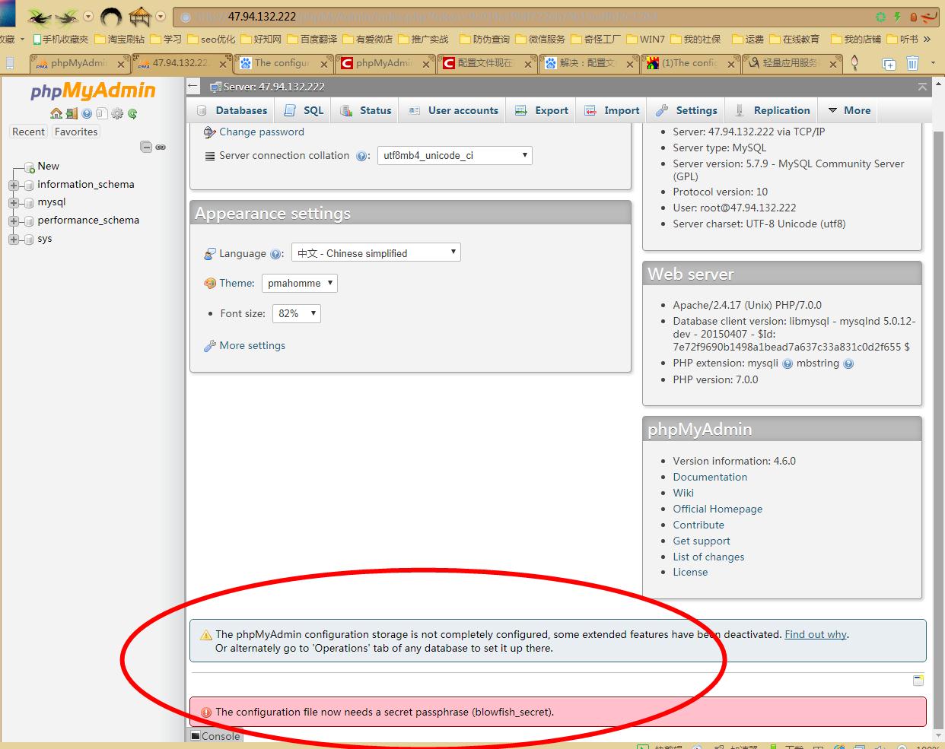Image resolution: width=945 pixels, height=749 pixels.
Task: Click the browser new tab plus icon
Action: click(x=889, y=64)
